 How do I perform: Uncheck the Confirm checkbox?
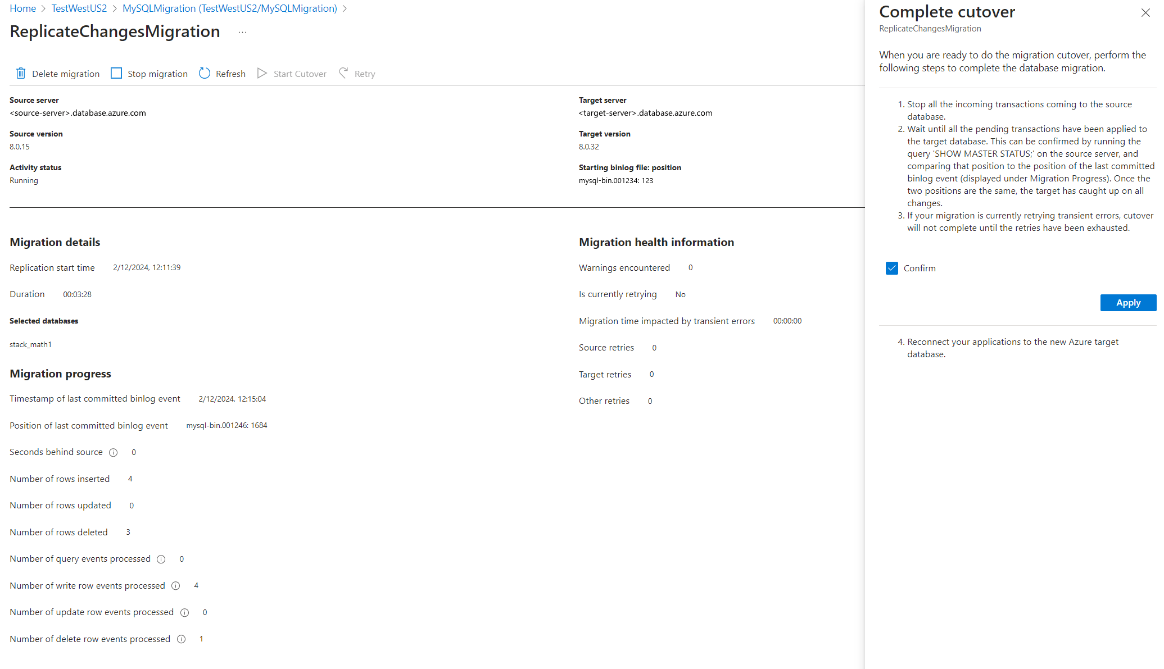coord(892,268)
